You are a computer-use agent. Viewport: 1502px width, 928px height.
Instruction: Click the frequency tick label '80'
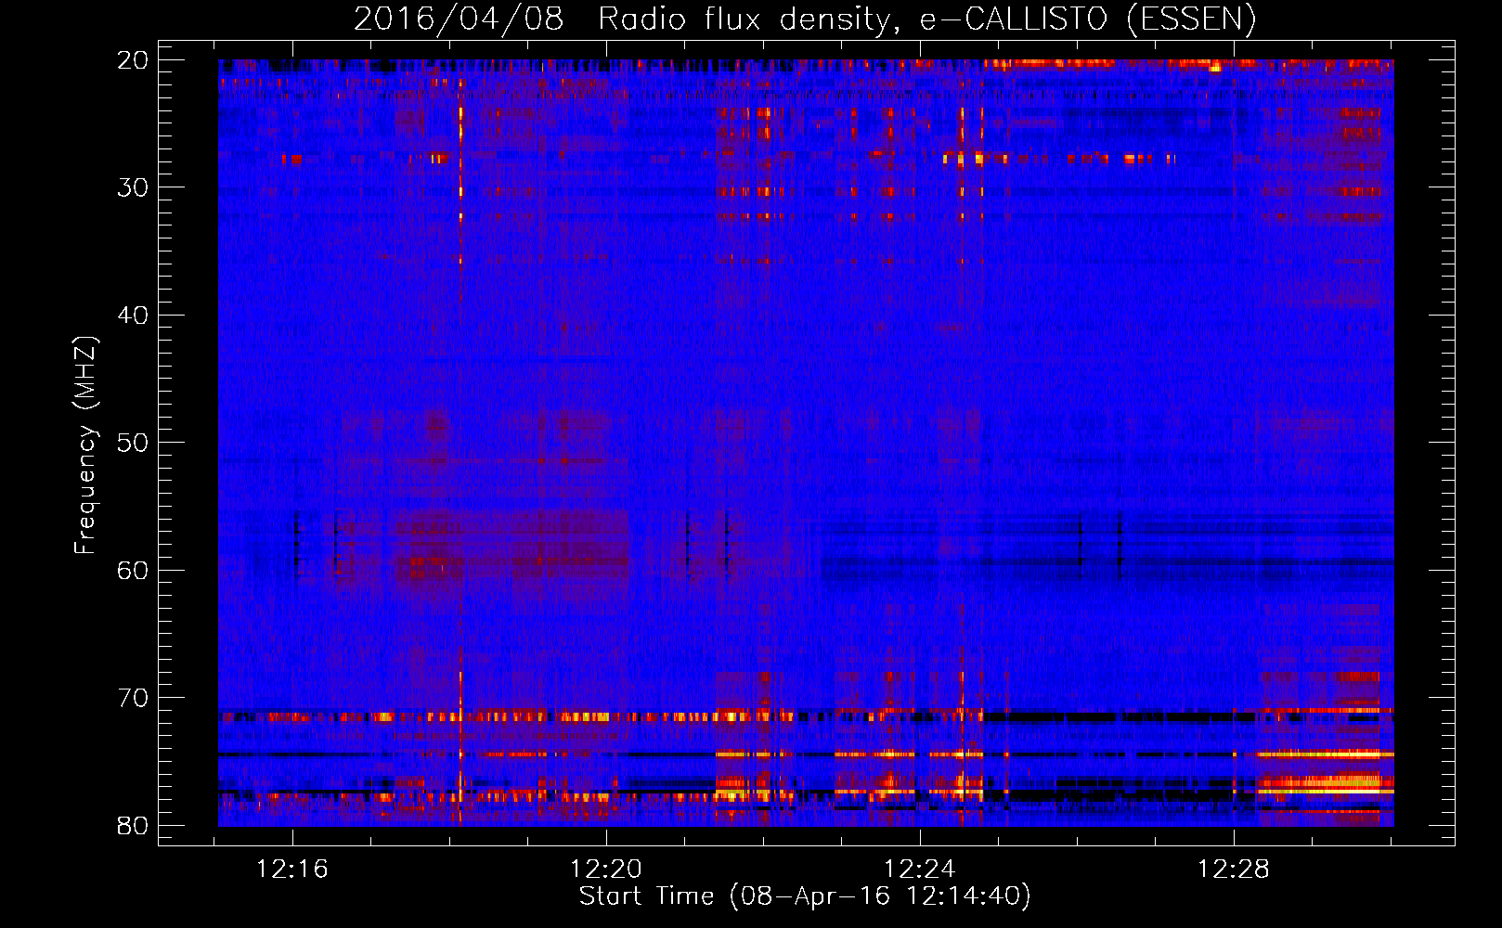[133, 825]
